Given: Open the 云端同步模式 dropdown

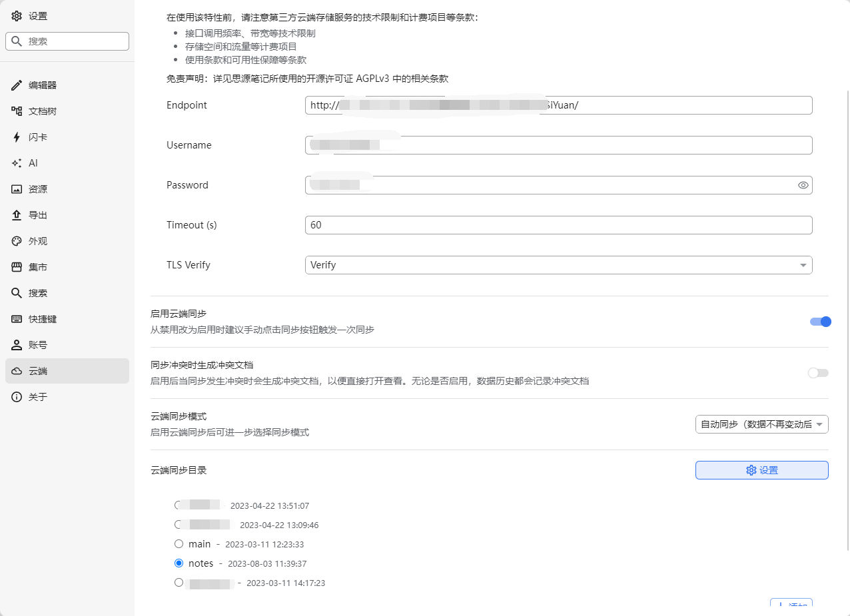Looking at the screenshot, I should (x=761, y=424).
